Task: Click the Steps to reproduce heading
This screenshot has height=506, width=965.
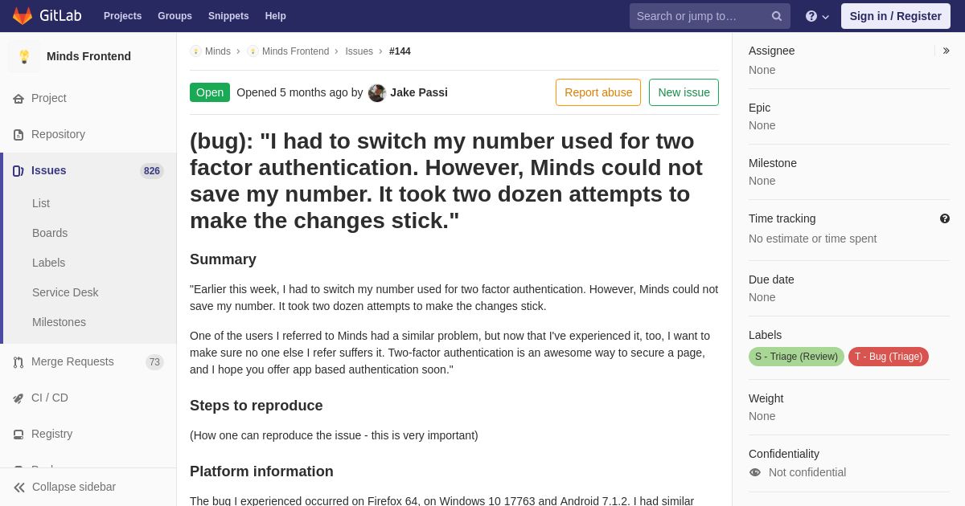Action: coord(256,406)
